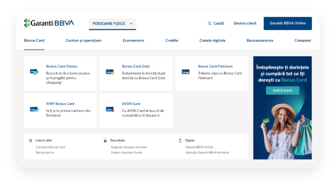336x189 pixels.
Task: Click the Garanti BBVA logo
Action: coord(49,23)
